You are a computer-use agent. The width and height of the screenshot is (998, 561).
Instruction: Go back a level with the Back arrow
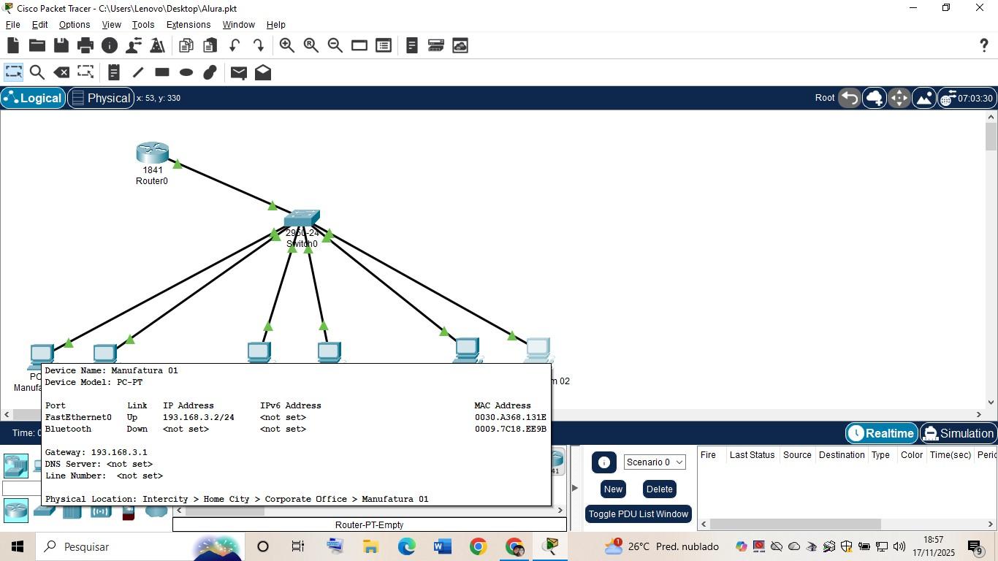[x=849, y=98]
